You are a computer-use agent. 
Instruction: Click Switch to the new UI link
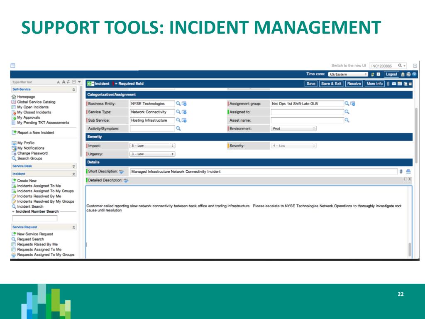(349, 66)
